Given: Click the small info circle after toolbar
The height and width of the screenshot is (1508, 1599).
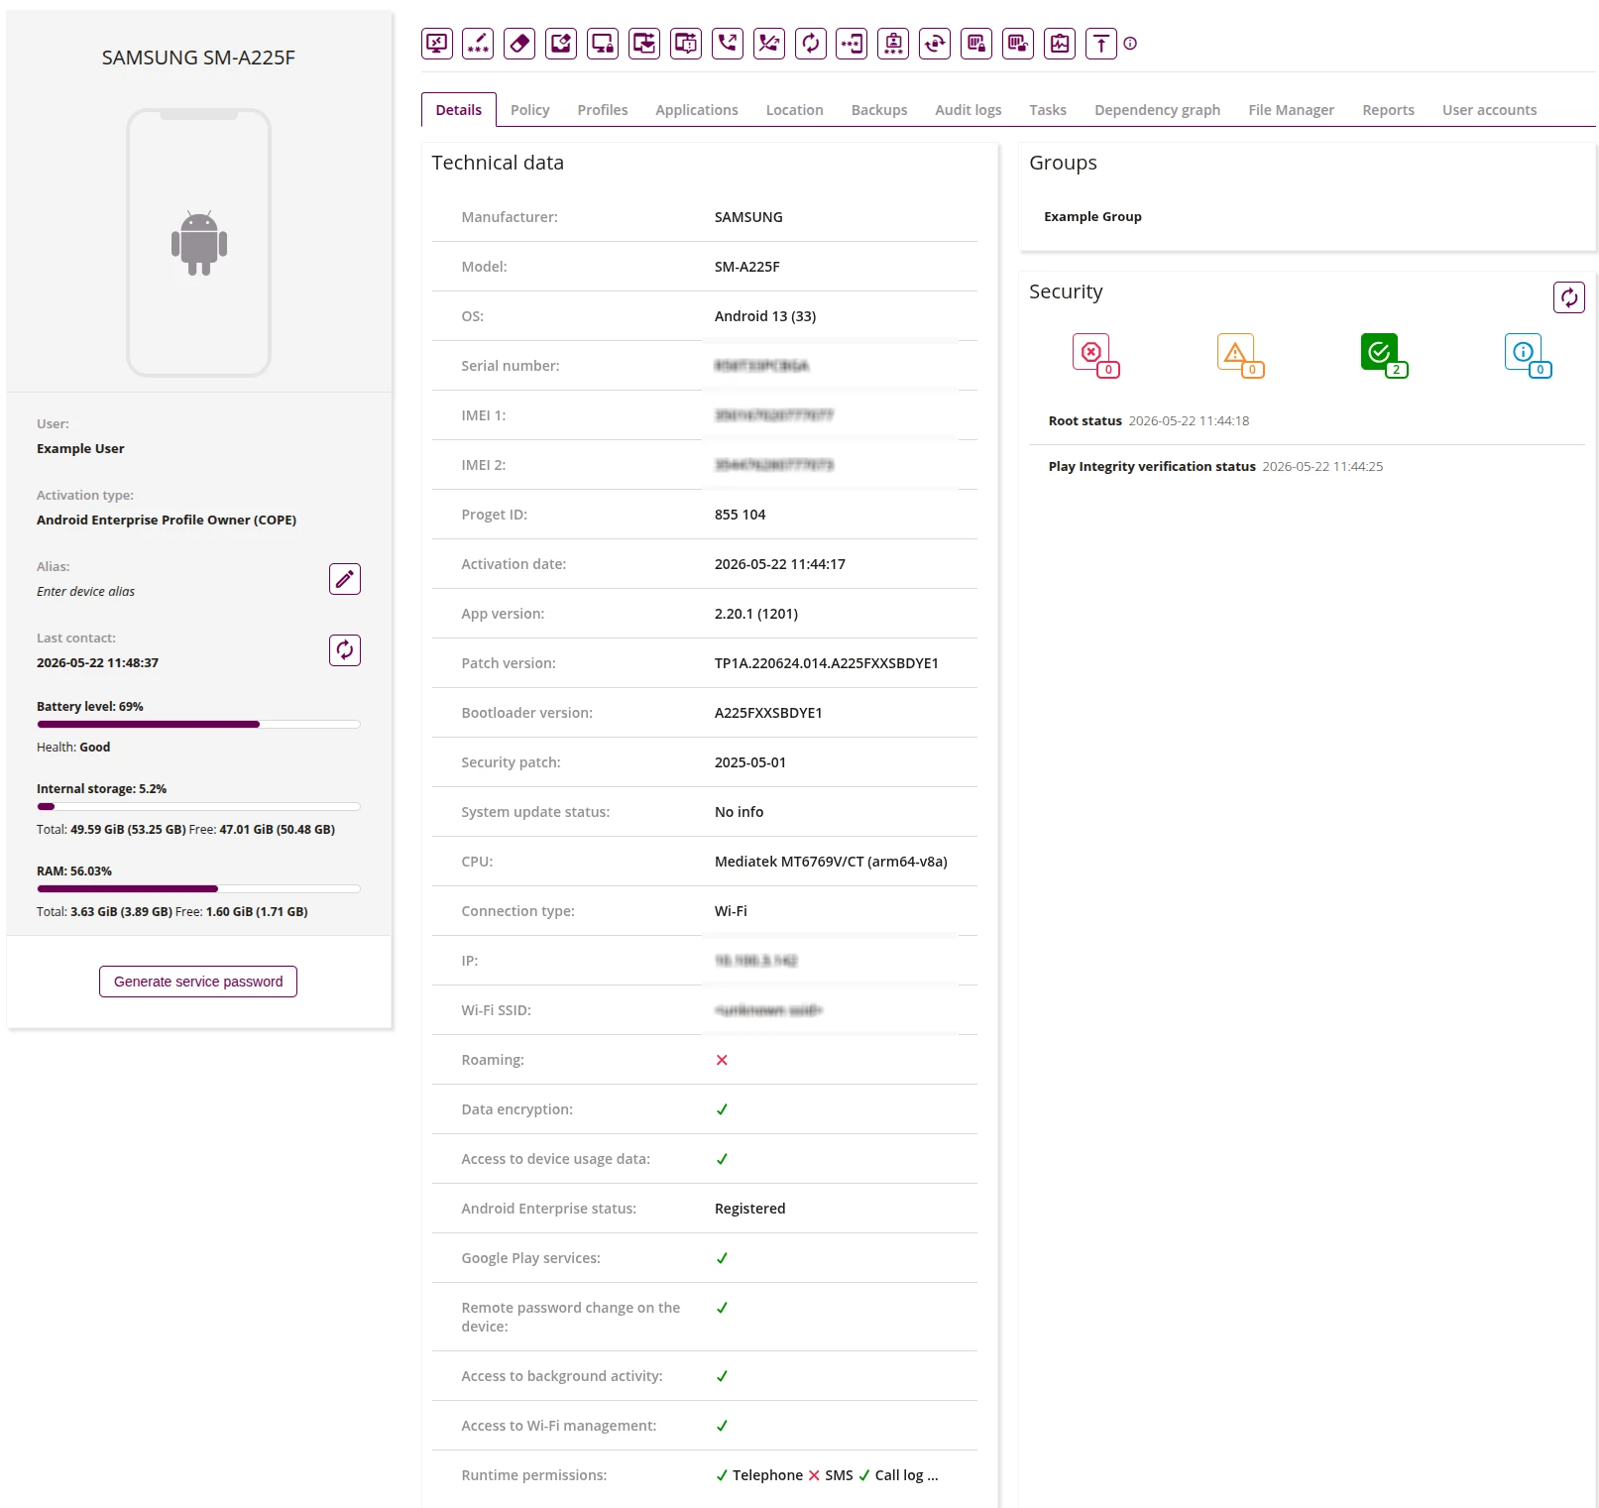Looking at the screenshot, I should click(x=1130, y=44).
